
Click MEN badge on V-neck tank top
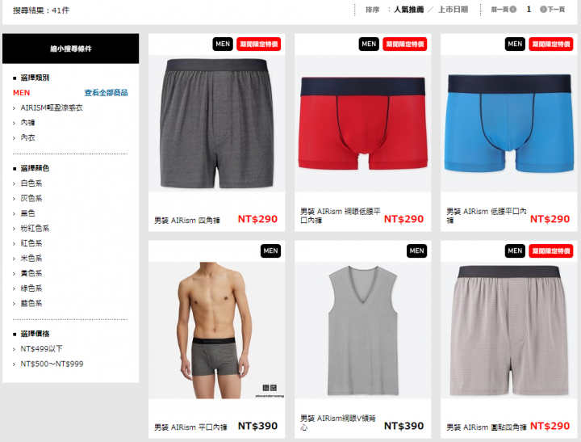(417, 250)
